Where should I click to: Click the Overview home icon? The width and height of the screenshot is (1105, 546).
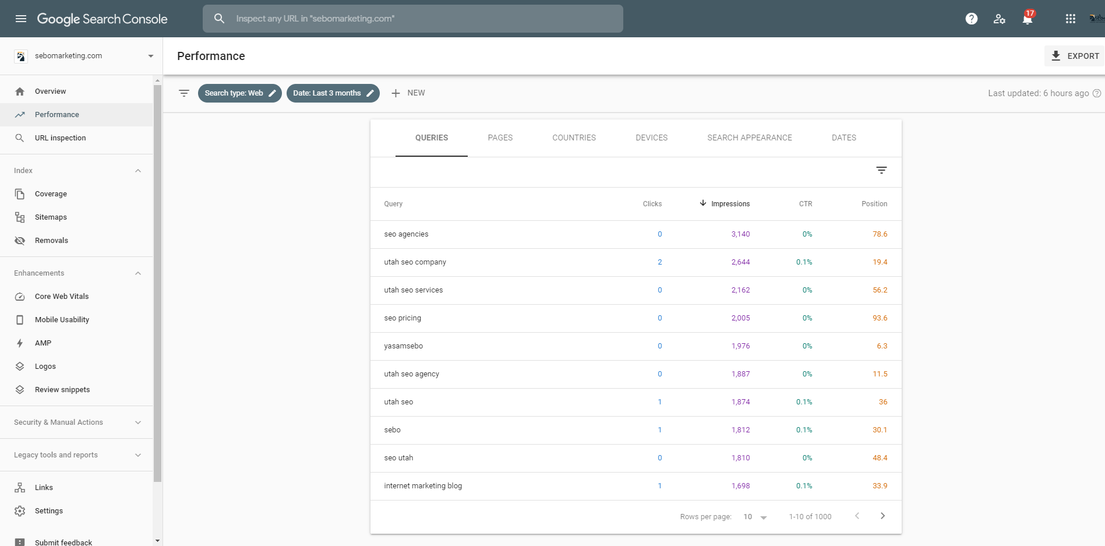(x=20, y=91)
